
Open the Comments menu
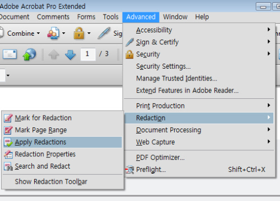click(53, 17)
